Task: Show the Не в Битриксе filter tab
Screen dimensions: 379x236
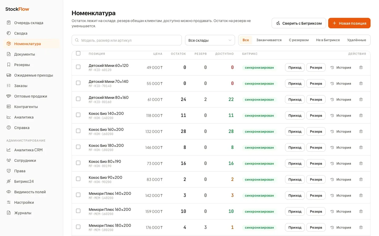Action: (x=328, y=40)
